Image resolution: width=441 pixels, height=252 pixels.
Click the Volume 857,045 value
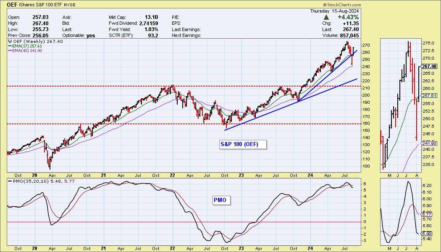tap(349, 36)
